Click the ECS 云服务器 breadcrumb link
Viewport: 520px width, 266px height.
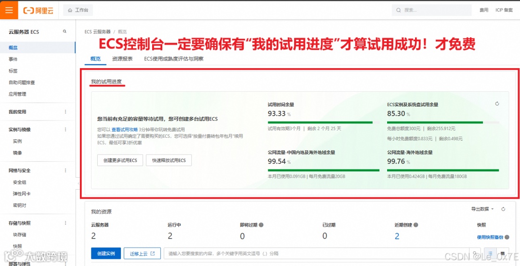pyautogui.click(x=97, y=32)
